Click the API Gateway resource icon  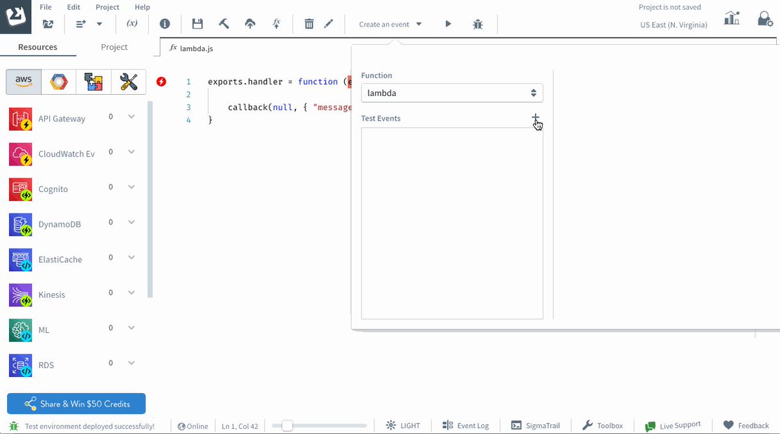[21, 119]
